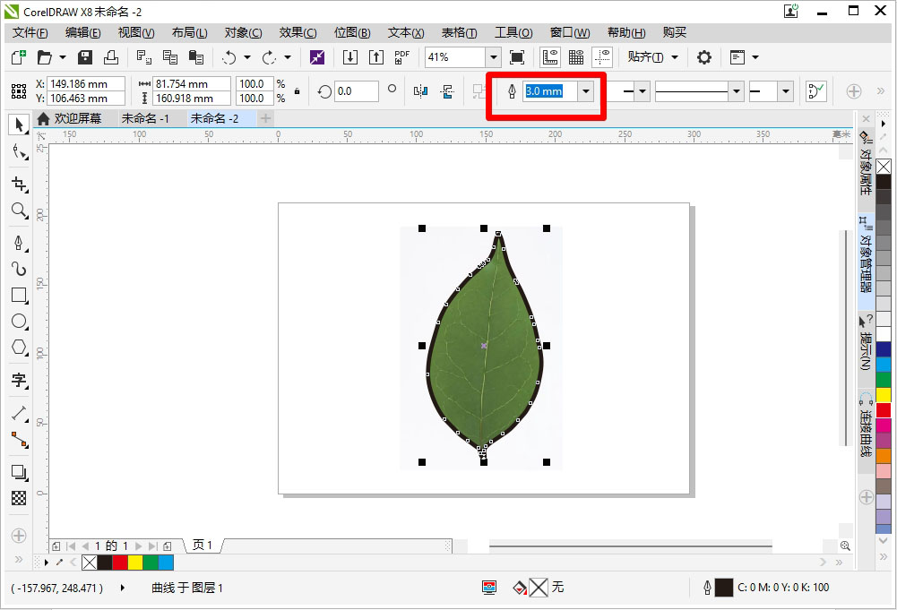The width and height of the screenshot is (897, 610).
Task: Select the Freehand pen tool
Action: click(x=20, y=243)
